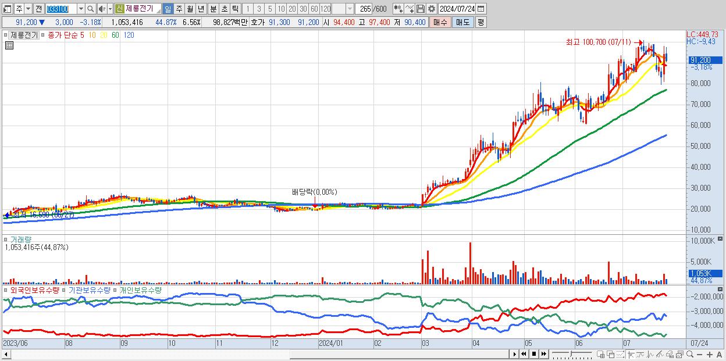This screenshot has height=361, width=726.
Task: Click the add candlestick chart icon
Action: [398, 9]
